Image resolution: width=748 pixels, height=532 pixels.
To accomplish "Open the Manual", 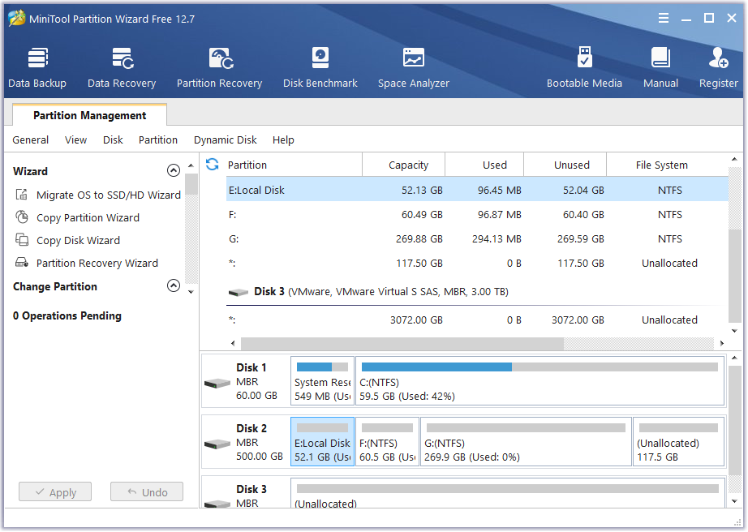I will 660,67.
